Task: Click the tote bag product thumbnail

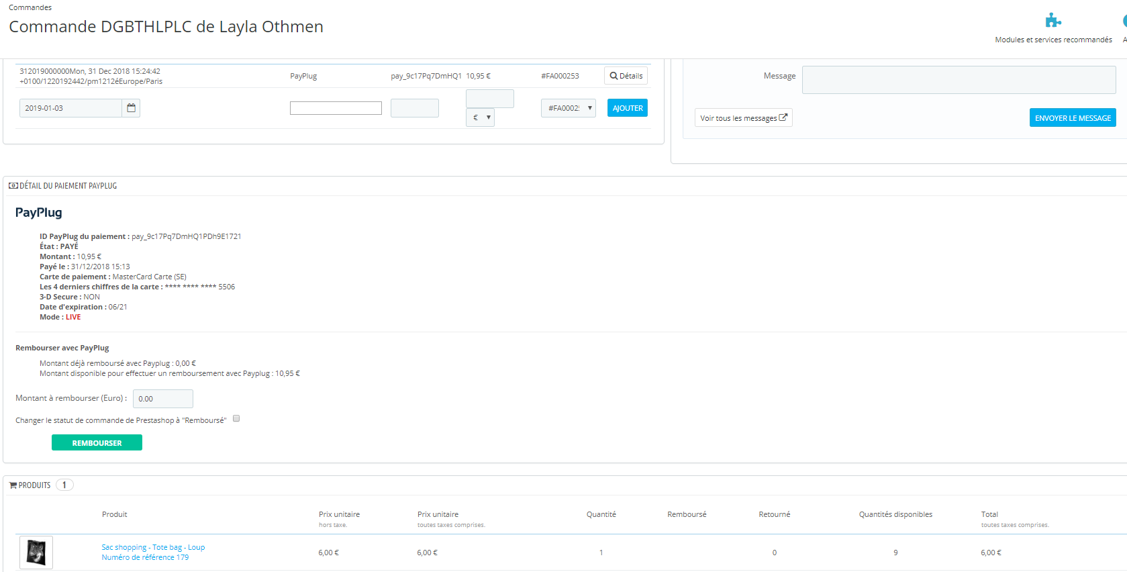Action: (36, 553)
